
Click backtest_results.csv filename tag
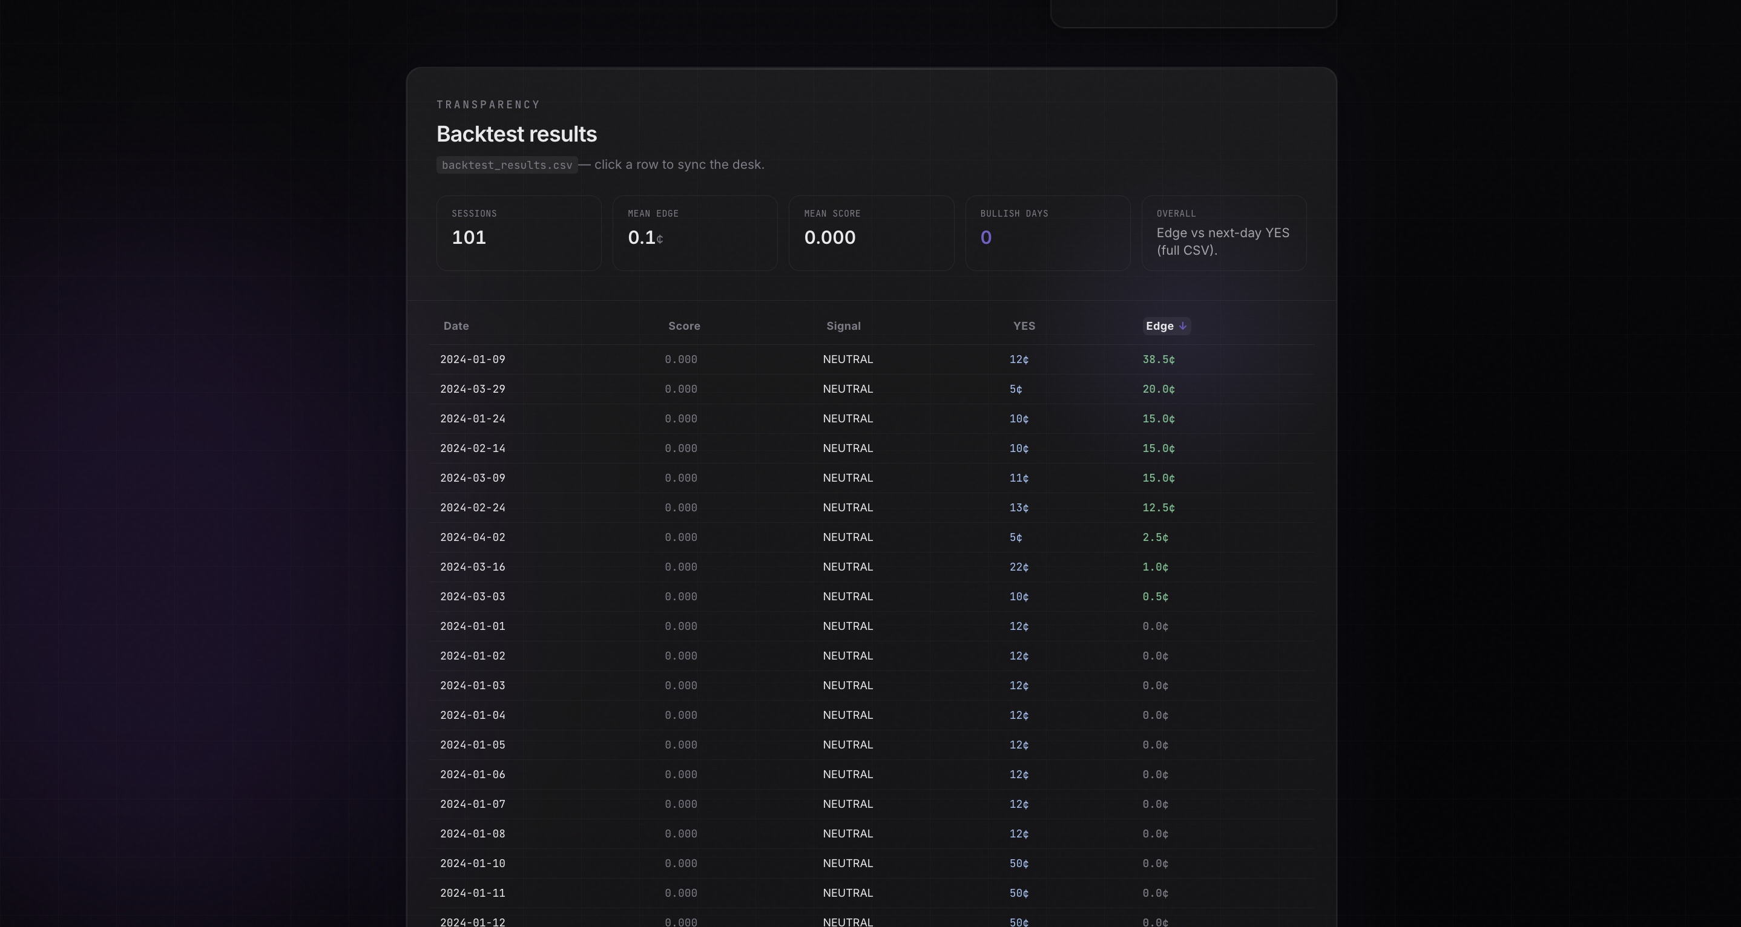tap(507, 165)
